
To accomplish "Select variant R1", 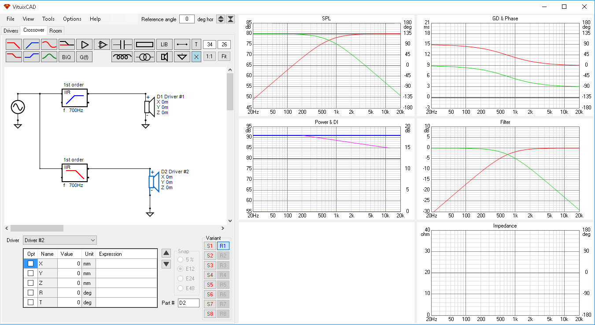I will [223, 246].
